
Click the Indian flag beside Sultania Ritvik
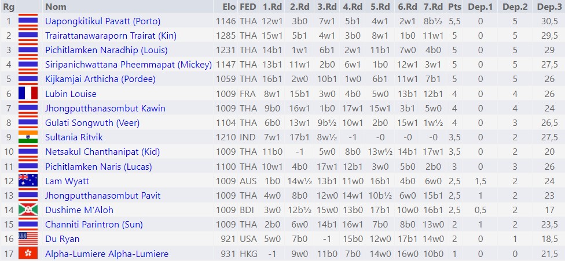28,137
